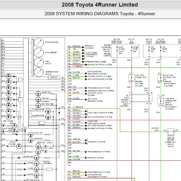Click the HEAD (HI RH) FUSE 10A label
Image resolution: width=181 pixels, height=181 pixels.
point(122,50)
